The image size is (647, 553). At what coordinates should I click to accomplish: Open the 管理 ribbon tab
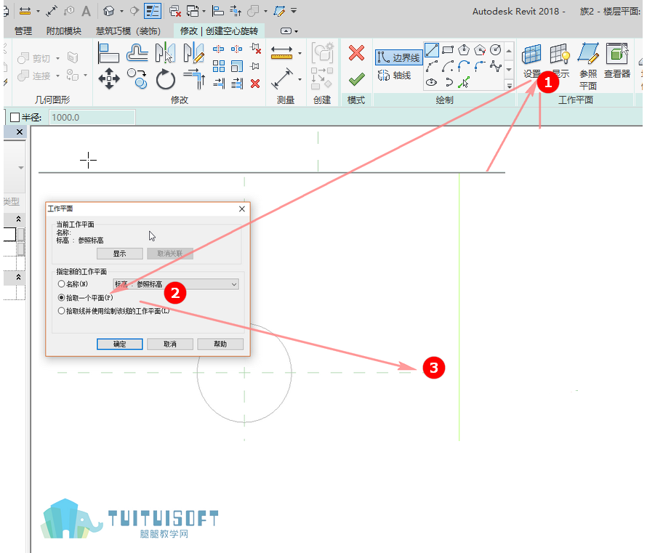pos(23,31)
